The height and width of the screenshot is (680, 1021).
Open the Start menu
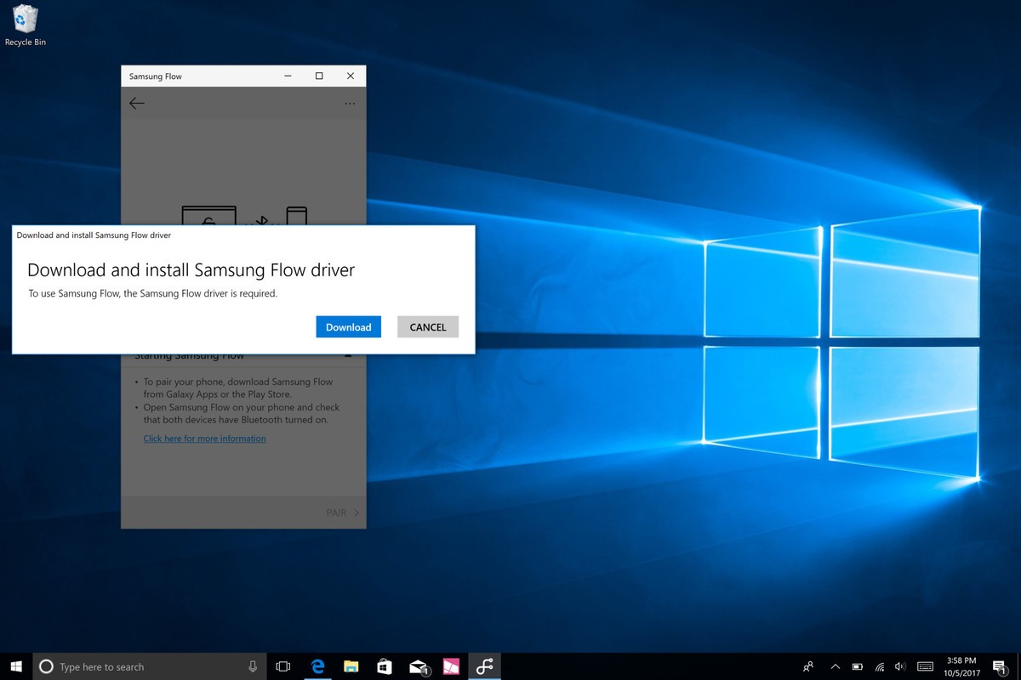16,666
